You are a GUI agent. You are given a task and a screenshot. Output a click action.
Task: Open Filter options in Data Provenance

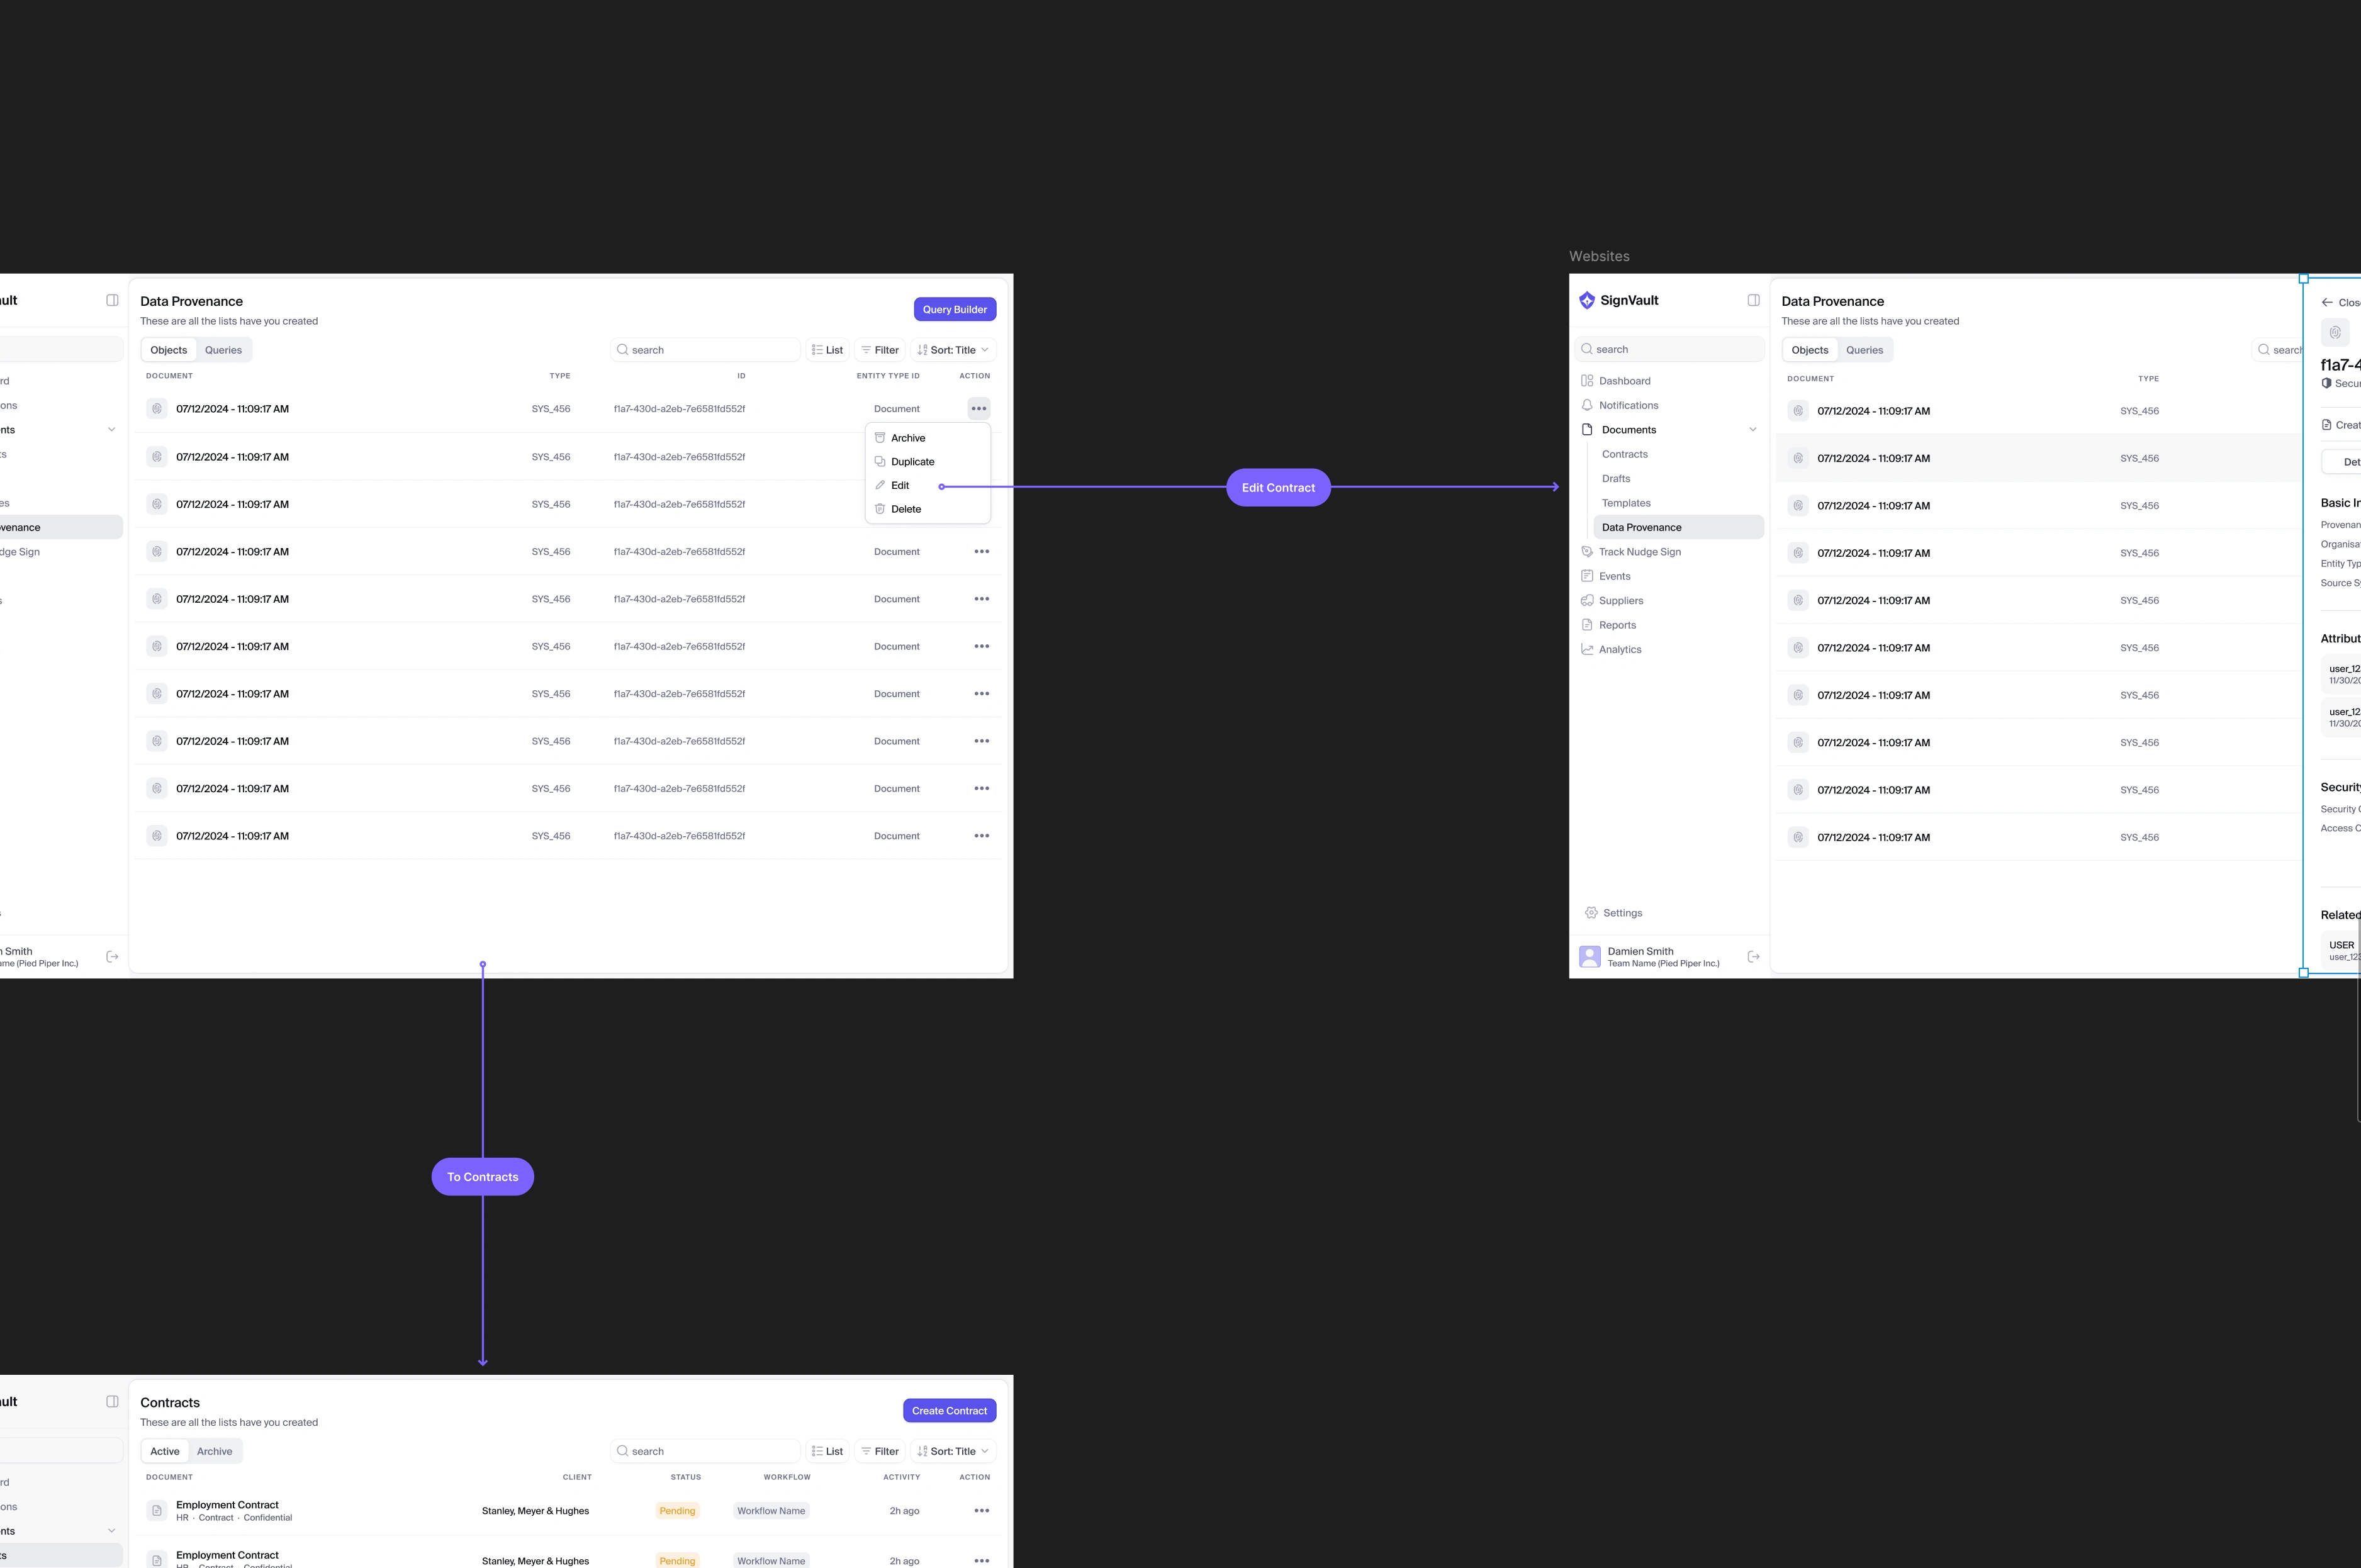(880, 350)
